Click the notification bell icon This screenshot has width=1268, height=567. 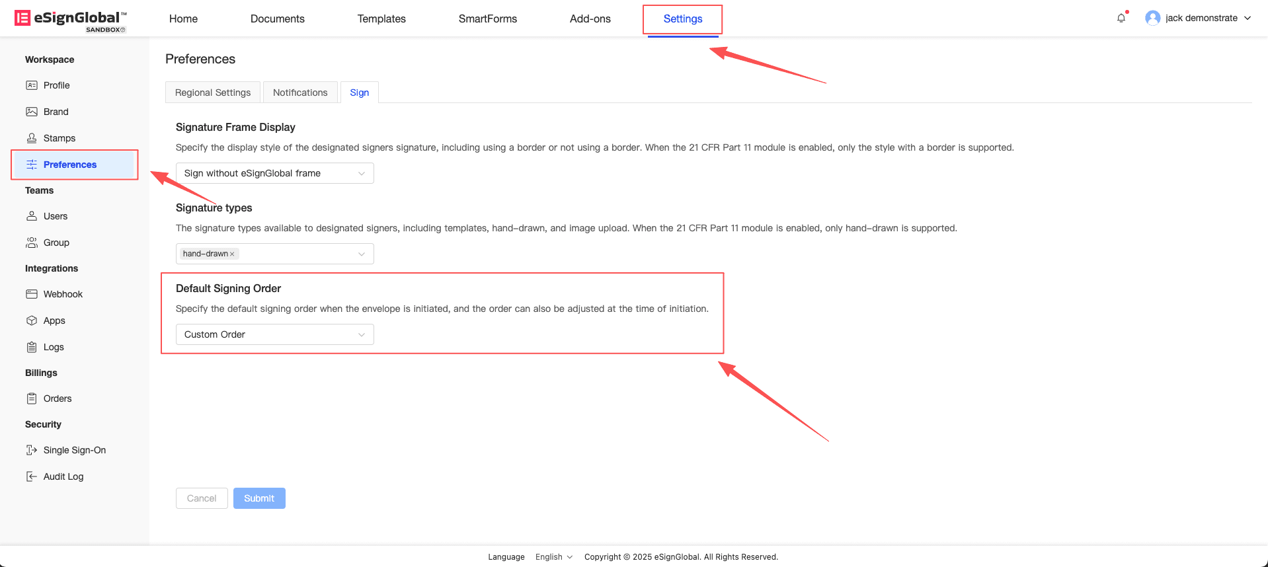pos(1121,19)
